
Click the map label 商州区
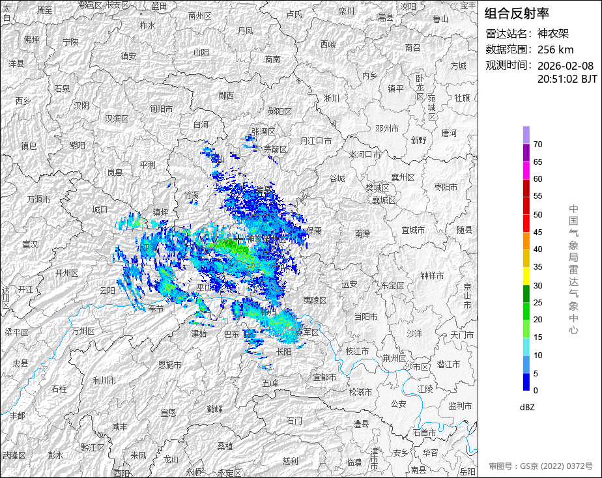(200, 16)
